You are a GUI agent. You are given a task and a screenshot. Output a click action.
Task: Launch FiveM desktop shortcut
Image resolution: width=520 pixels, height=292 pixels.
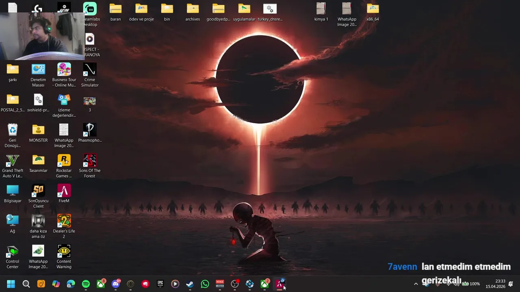(64, 194)
